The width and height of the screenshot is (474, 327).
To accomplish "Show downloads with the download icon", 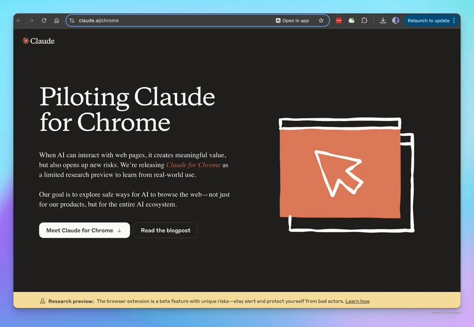I will [x=383, y=21].
